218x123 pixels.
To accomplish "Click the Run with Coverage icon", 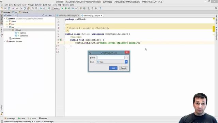I will [69, 9].
